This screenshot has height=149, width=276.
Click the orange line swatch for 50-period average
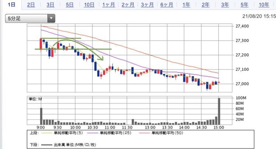coord(144,133)
